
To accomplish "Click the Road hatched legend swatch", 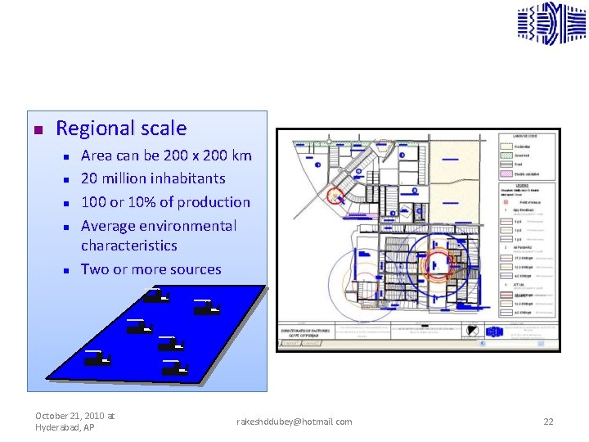I will 506,165.
